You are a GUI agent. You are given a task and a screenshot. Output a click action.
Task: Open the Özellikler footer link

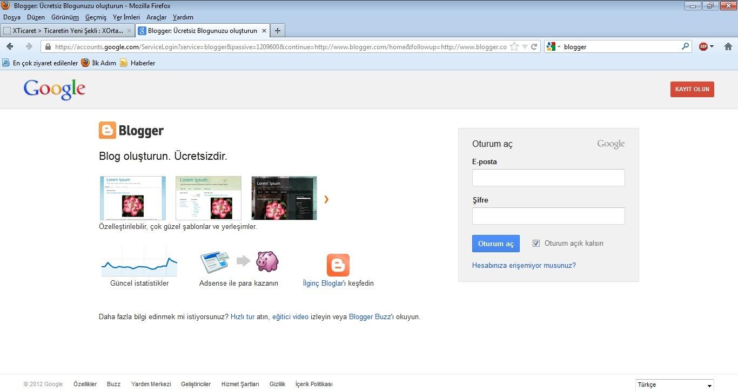[x=85, y=385]
